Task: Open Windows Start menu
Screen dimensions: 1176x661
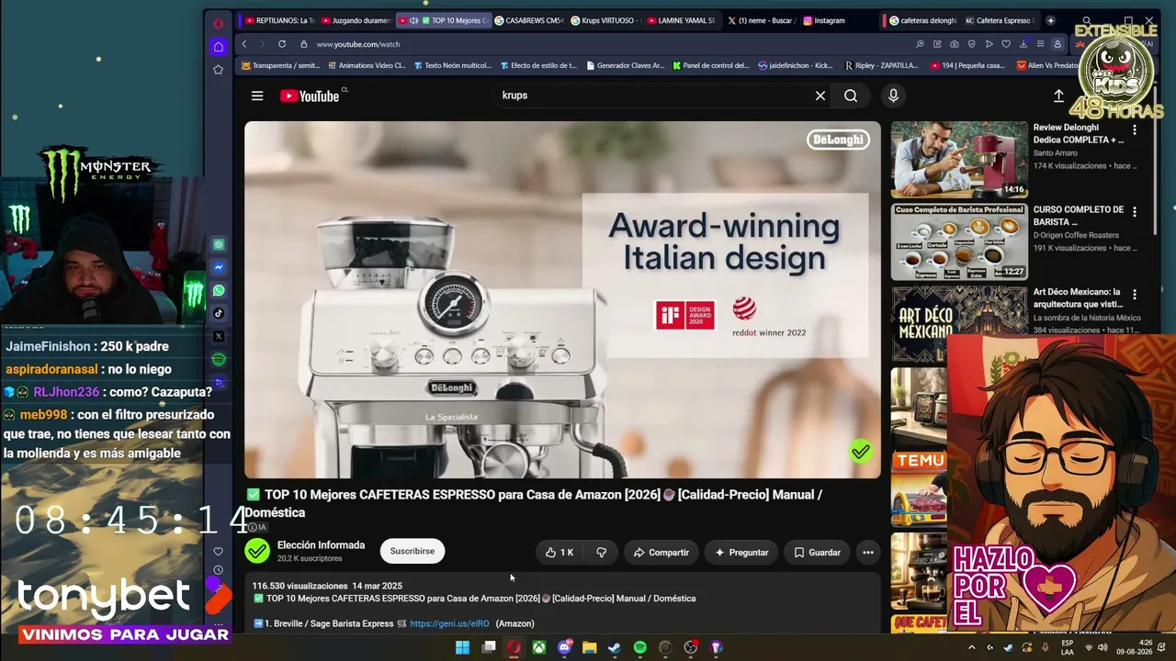Action: click(463, 647)
